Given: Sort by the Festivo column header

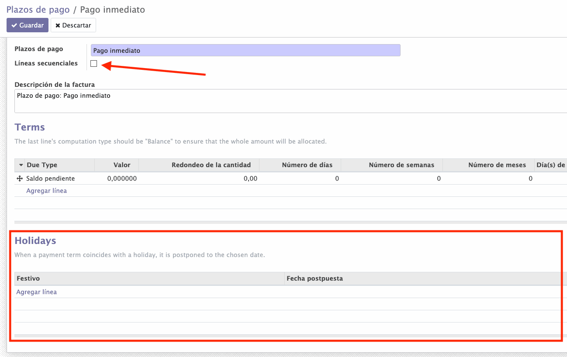Looking at the screenshot, I should tap(28, 278).
